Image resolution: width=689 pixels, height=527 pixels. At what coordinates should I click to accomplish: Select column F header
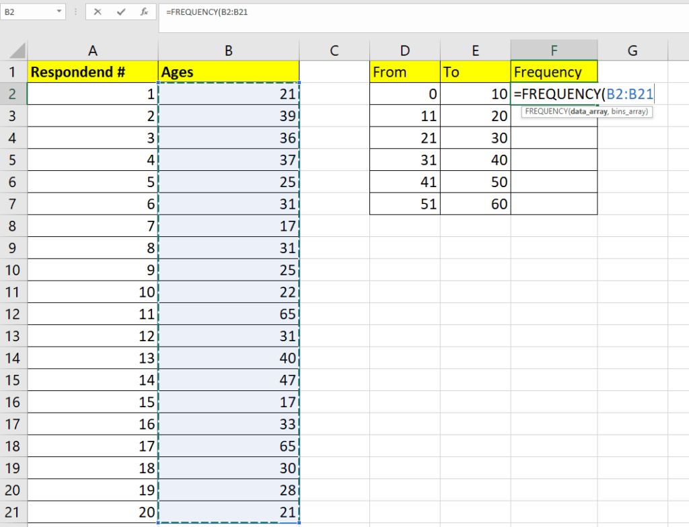tap(554, 49)
